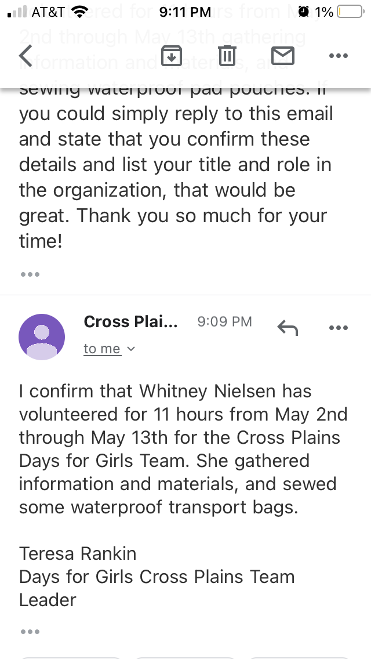Expand recipient details chevron beside "to me"
Viewport: 371px width, 659px height.
[x=131, y=349]
